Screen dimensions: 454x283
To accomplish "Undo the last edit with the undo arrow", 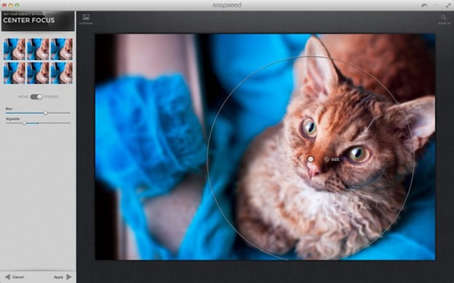I will tap(424, 5).
